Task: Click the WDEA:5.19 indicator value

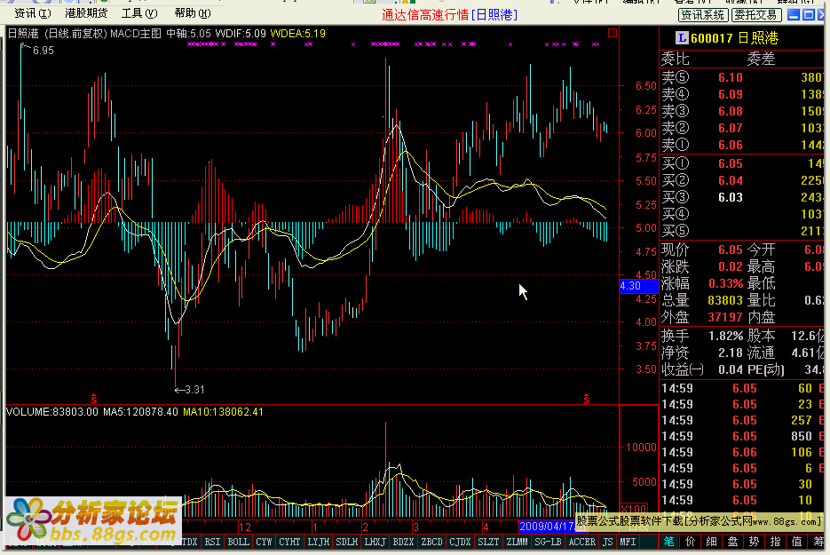Action: point(298,34)
